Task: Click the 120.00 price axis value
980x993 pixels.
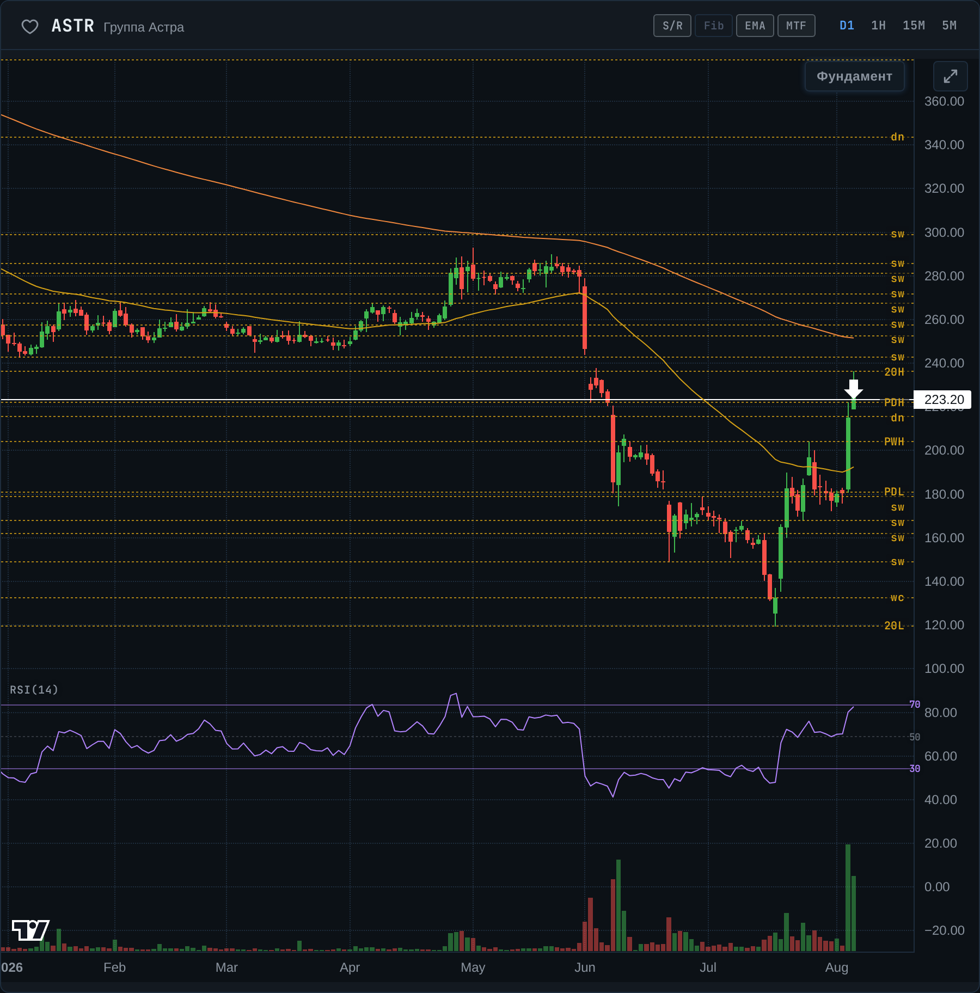Action: pos(944,625)
